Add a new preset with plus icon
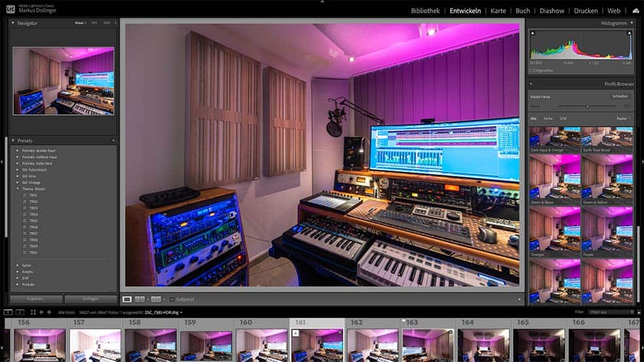Image resolution: width=644 pixels, height=362 pixels. (x=113, y=140)
